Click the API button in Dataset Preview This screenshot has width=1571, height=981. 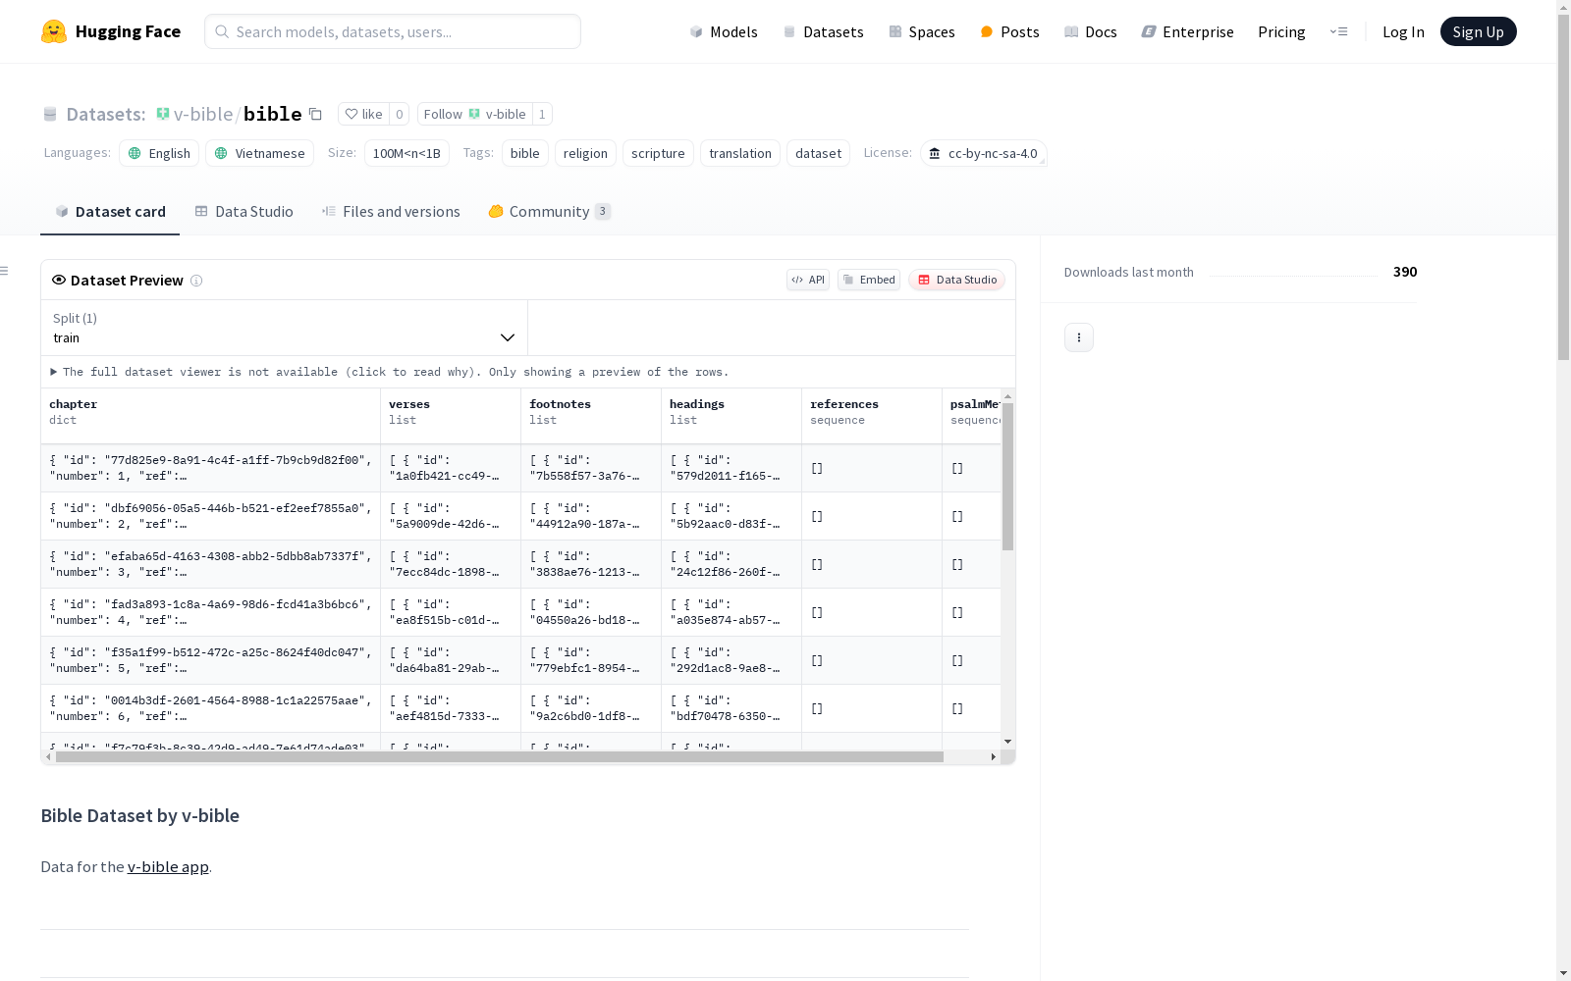point(808,280)
